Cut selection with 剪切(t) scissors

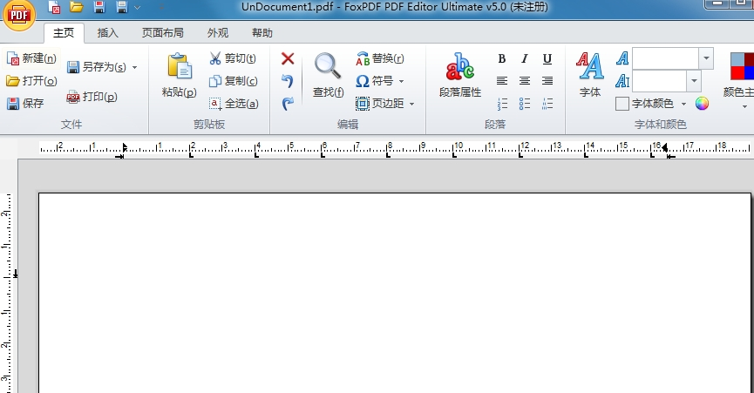(x=232, y=58)
